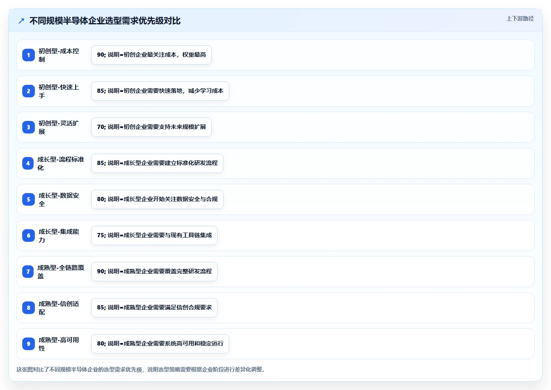The width and height of the screenshot is (551, 390).
Task: Click number badge 8 for 成熟型-信创适配
Action: click(29, 308)
